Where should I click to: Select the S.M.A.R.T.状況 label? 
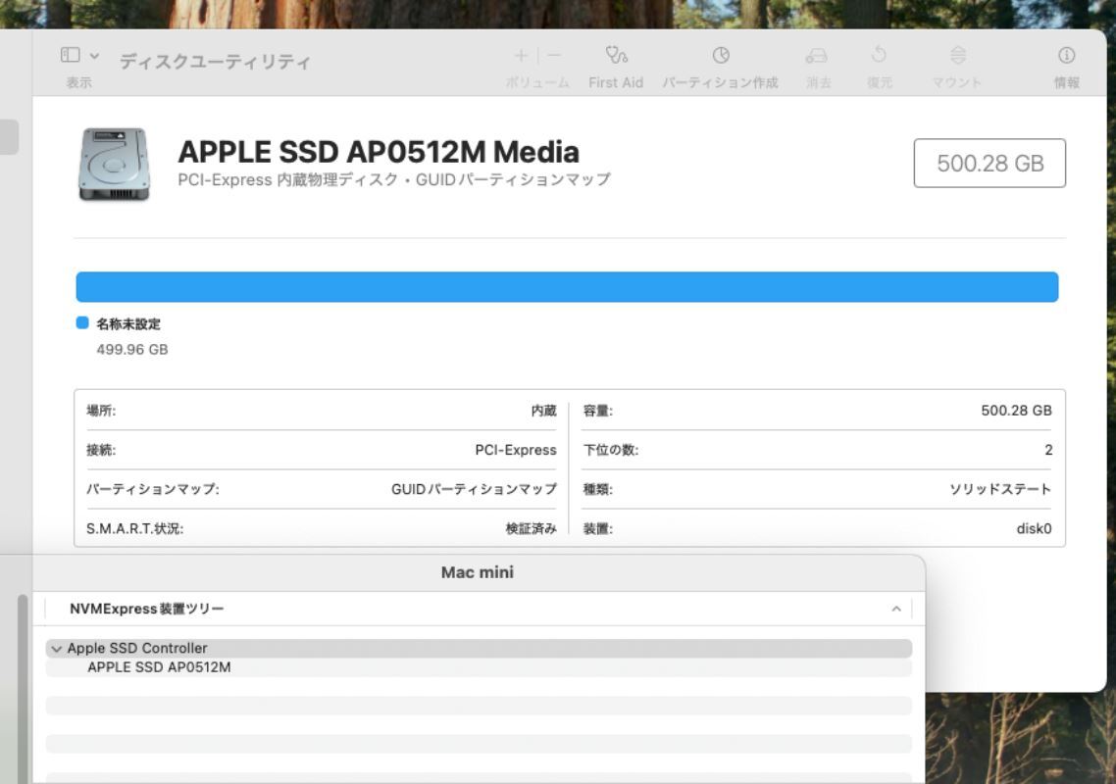point(134,528)
